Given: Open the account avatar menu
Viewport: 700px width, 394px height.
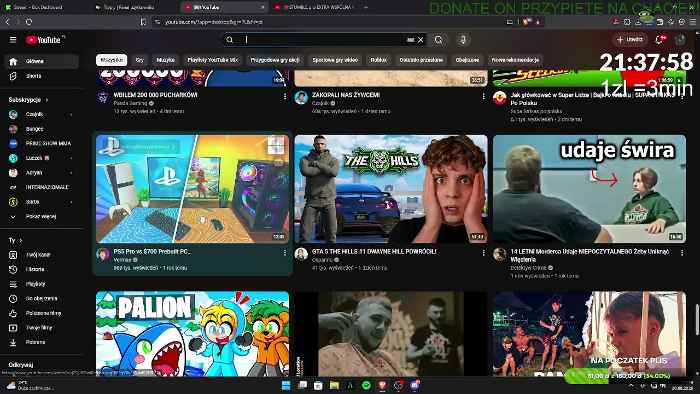Looking at the screenshot, I should [680, 40].
